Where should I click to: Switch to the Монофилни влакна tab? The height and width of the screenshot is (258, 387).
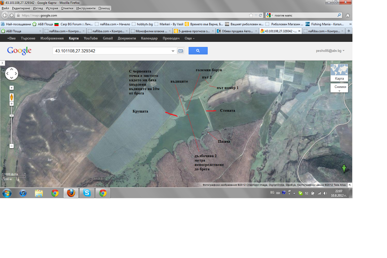pyautogui.click(x=151, y=31)
